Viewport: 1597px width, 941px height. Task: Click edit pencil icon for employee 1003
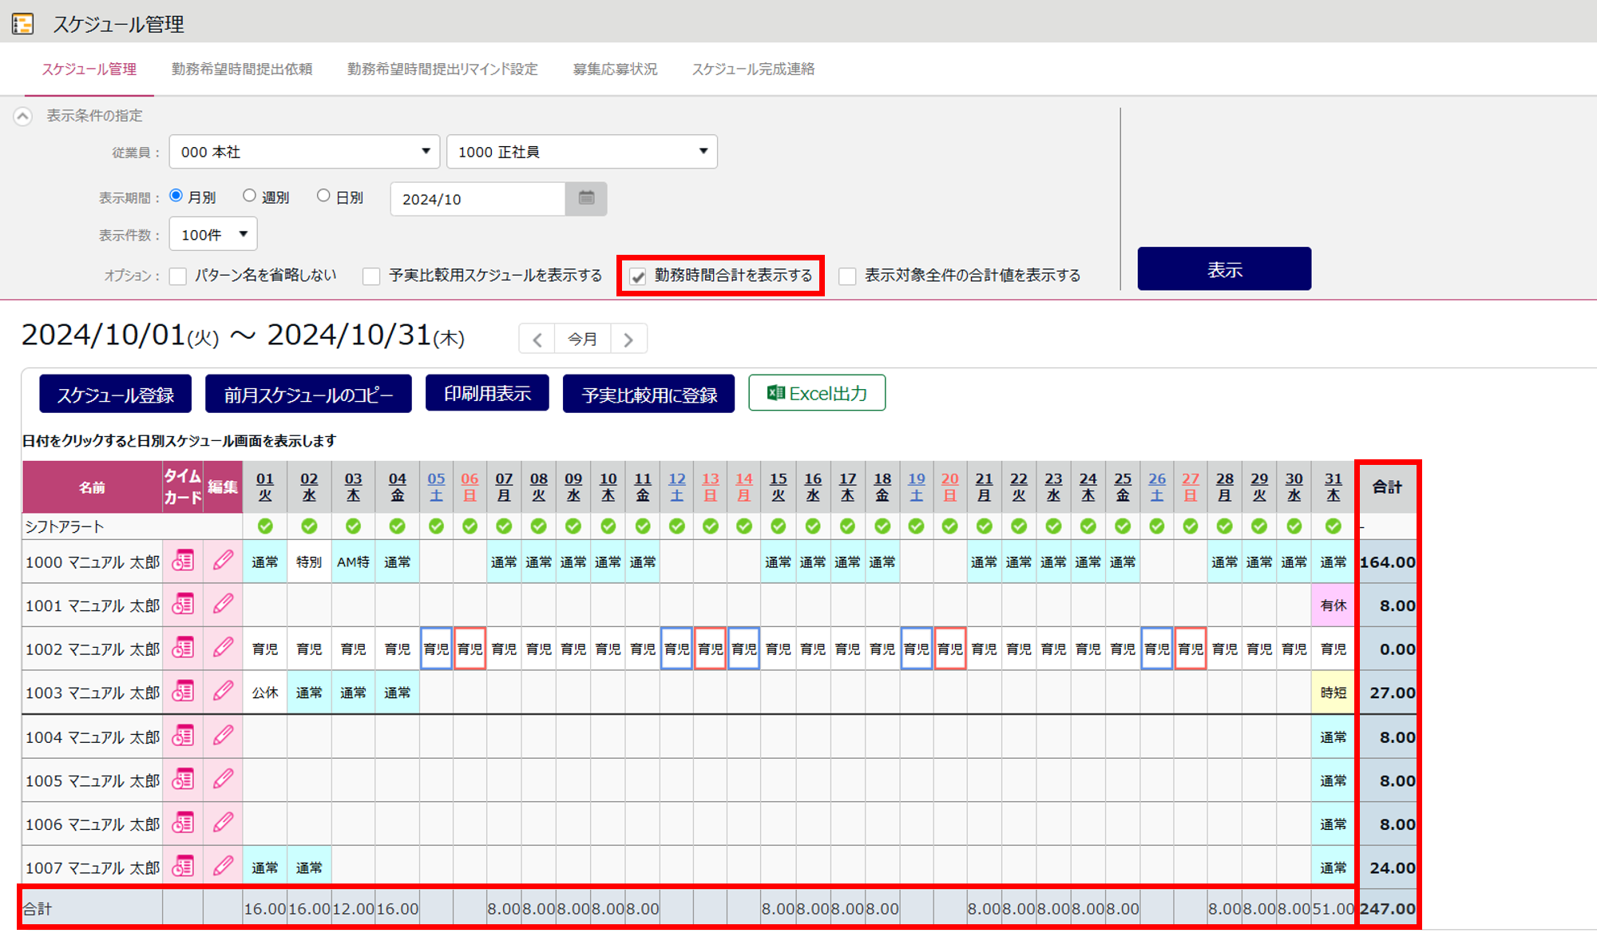click(223, 692)
